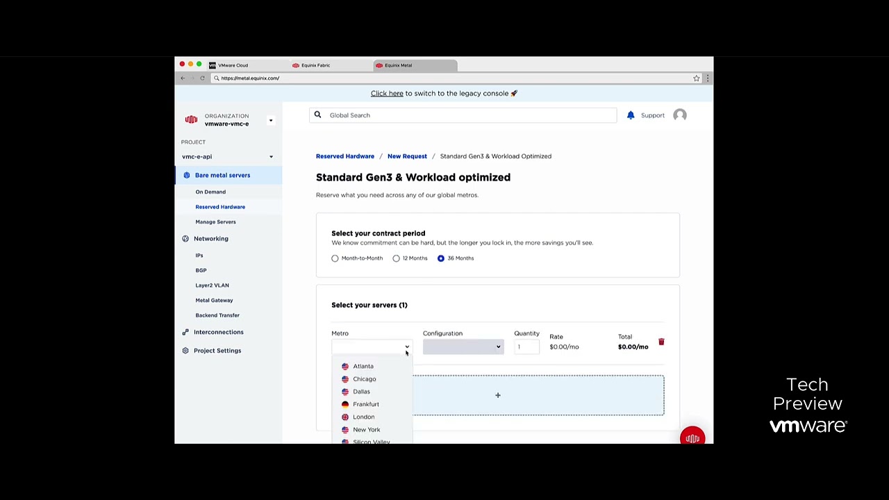889x500 pixels.
Task: Open the red chat widget icon
Action: 692,437
